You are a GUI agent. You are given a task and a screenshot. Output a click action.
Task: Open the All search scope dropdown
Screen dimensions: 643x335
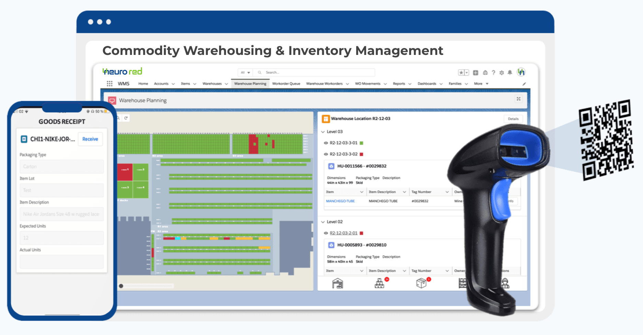(x=245, y=72)
